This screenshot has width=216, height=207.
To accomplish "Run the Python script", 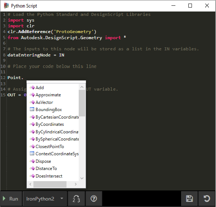I will click(11, 198).
